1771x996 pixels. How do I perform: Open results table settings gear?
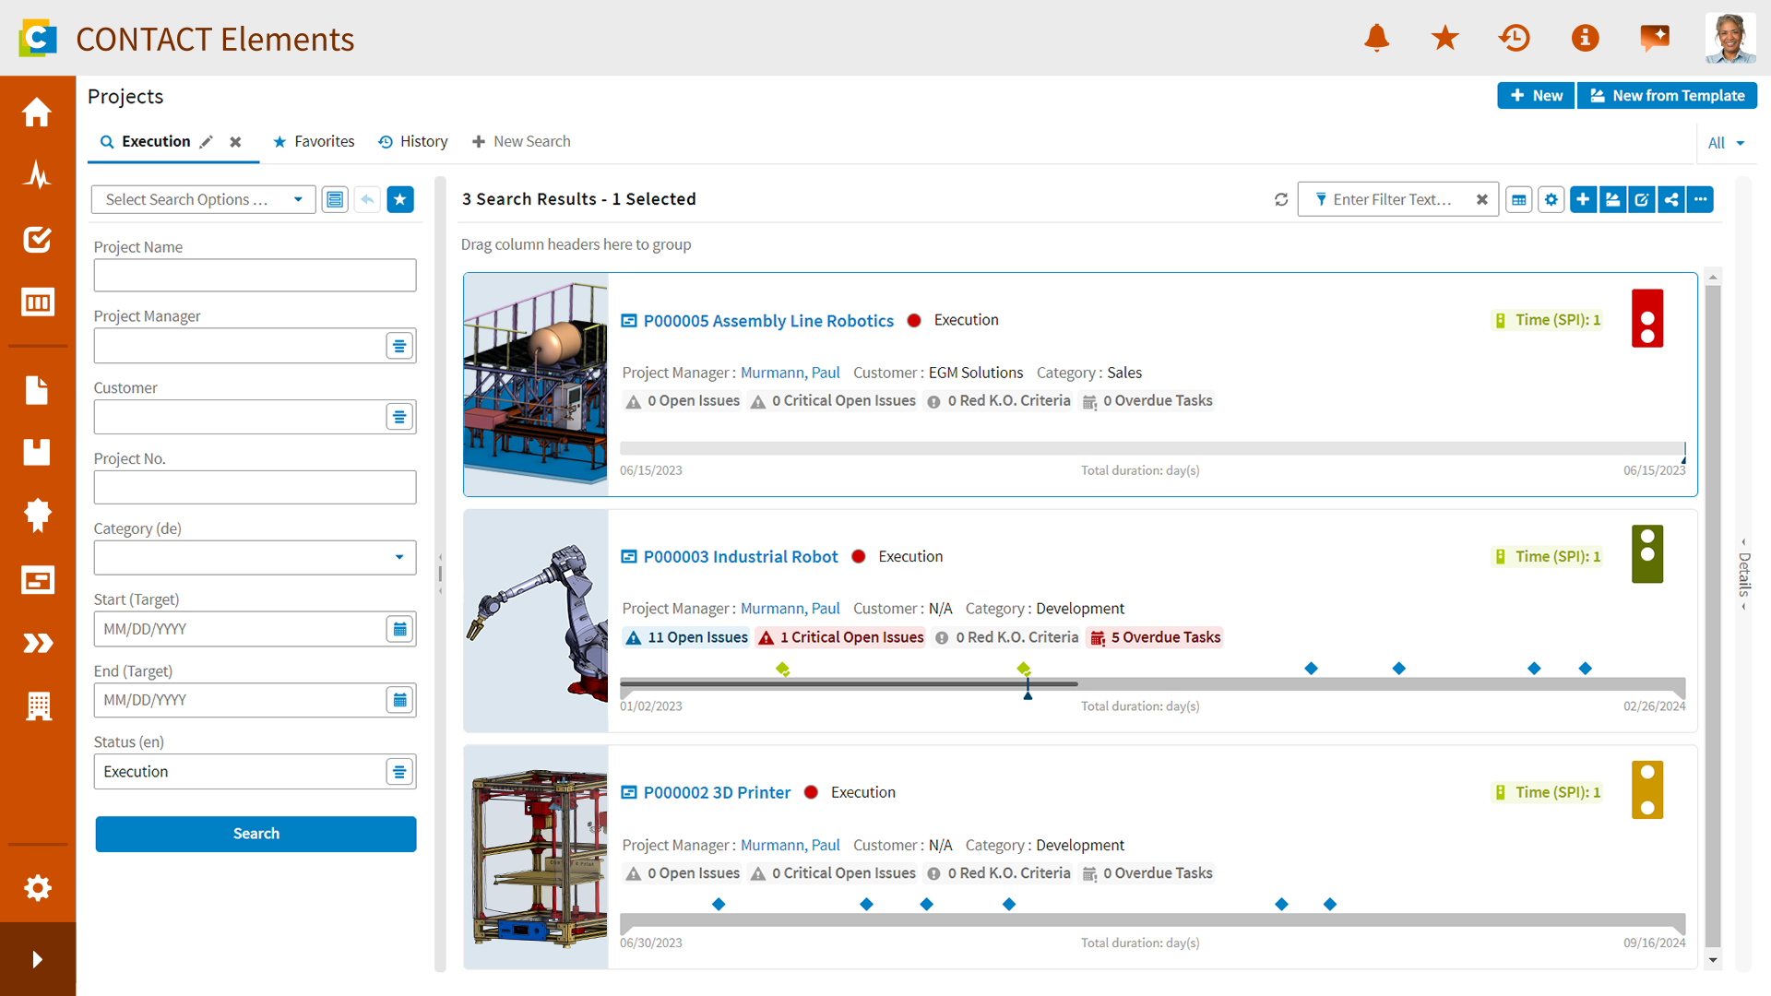pyautogui.click(x=1551, y=199)
